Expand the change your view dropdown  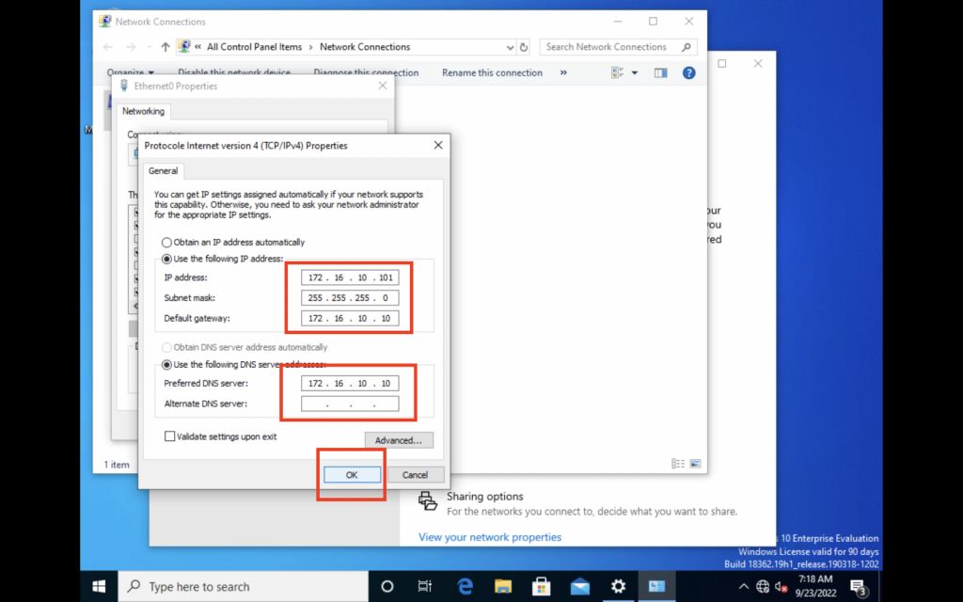[x=635, y=72]
